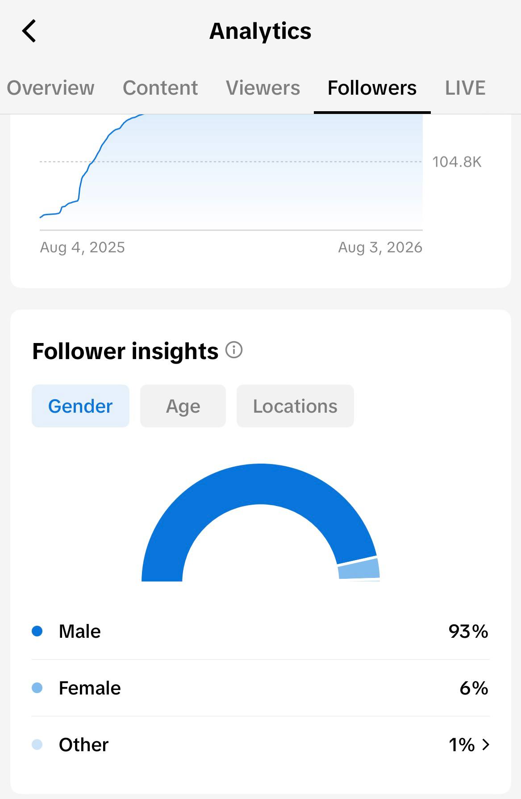
Task: Select the Followers tab
Action: (x=372, y=88)
